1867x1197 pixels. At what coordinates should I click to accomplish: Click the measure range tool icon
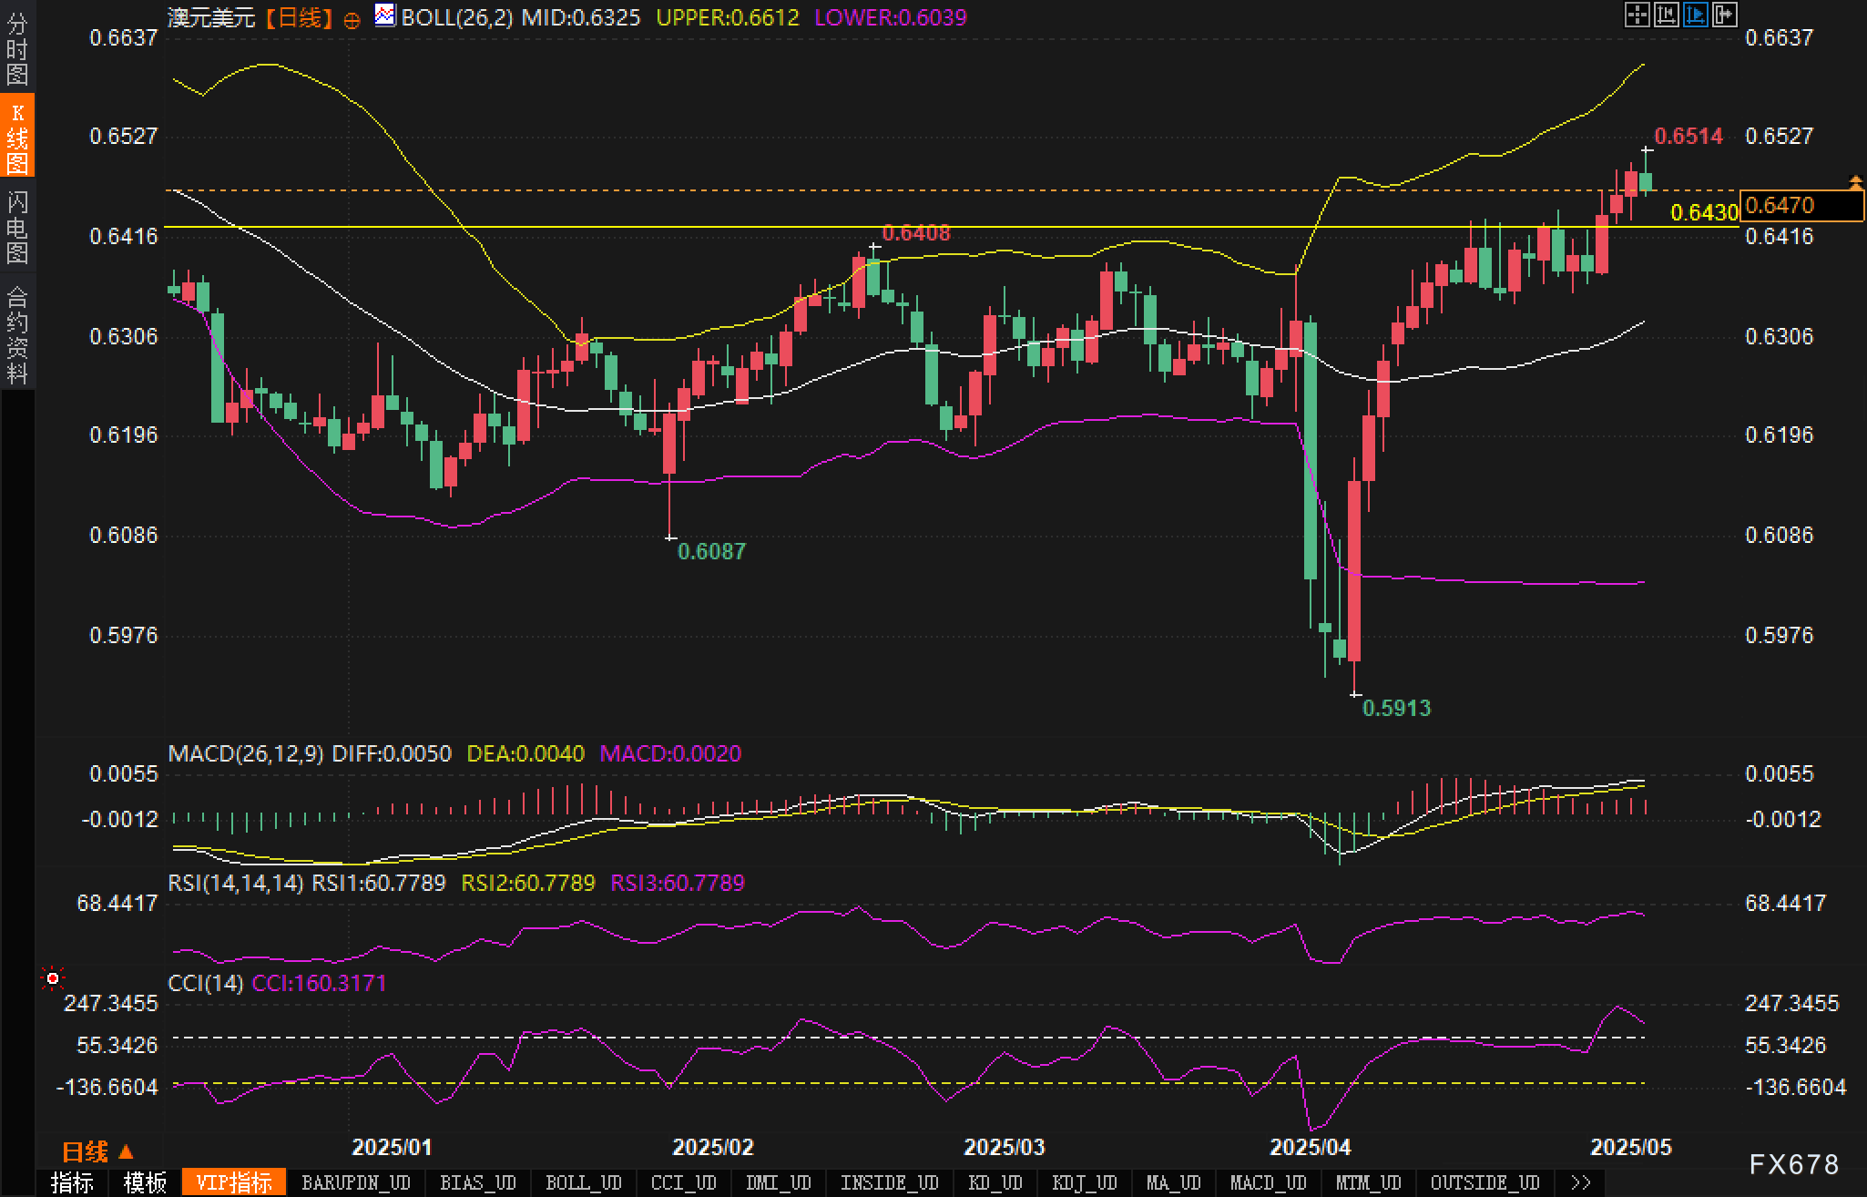point(1666,15)
